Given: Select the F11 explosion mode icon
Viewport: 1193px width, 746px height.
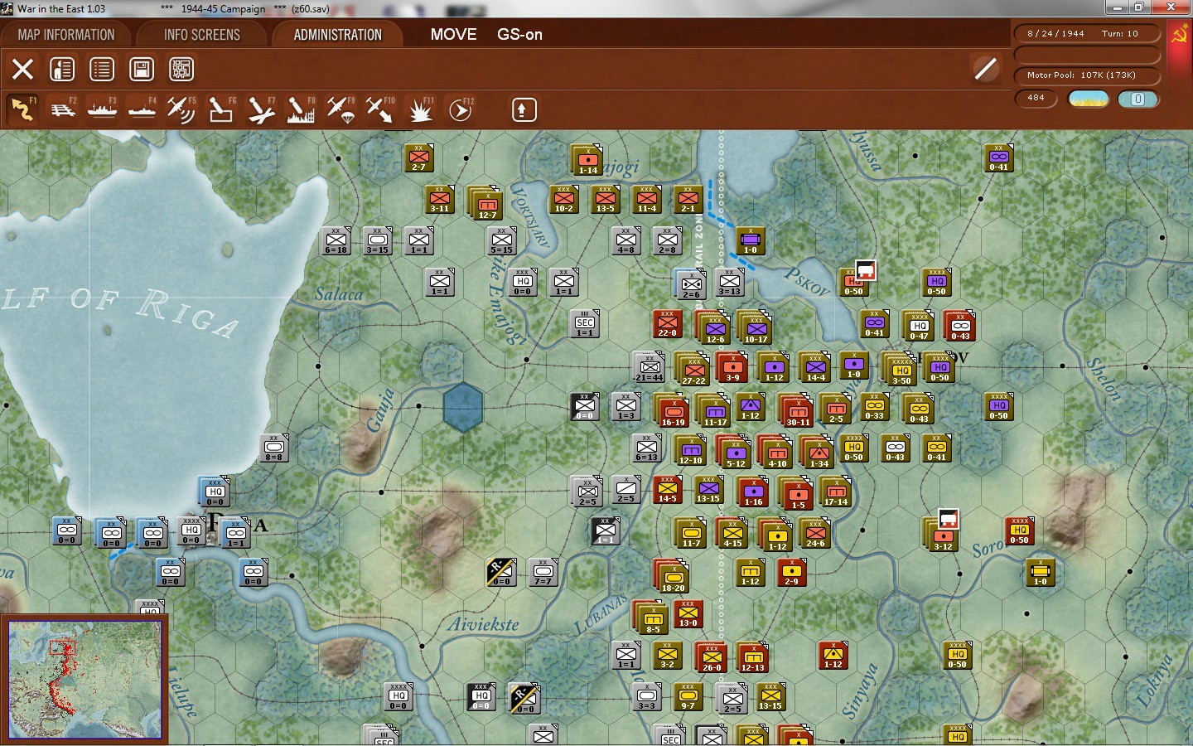Looking at the screenshot, I should click(420, 109).
